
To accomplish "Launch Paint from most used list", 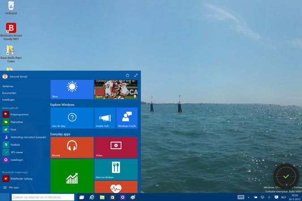I will (x=9, y=130).
